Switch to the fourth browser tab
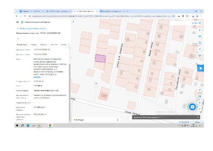This screenshot has height=151, width=213. (x=112, y=11)
